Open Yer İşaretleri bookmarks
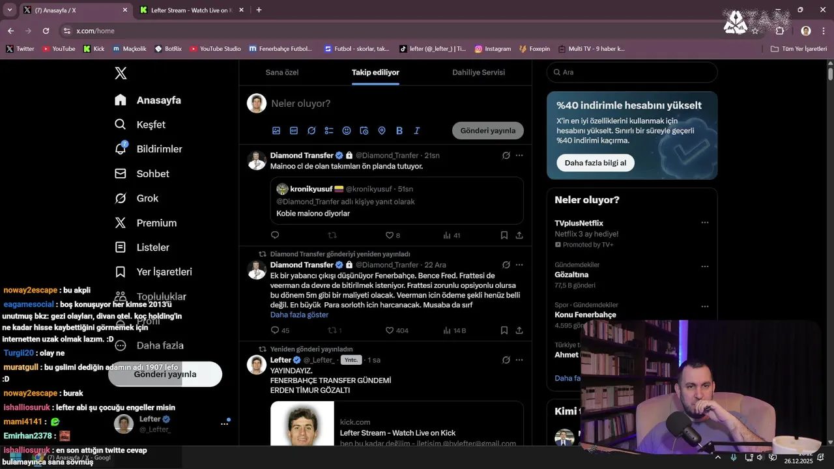834x469 pixels. [153, 272]
